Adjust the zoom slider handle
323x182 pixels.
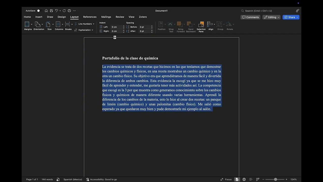click(x=276, y=179)
